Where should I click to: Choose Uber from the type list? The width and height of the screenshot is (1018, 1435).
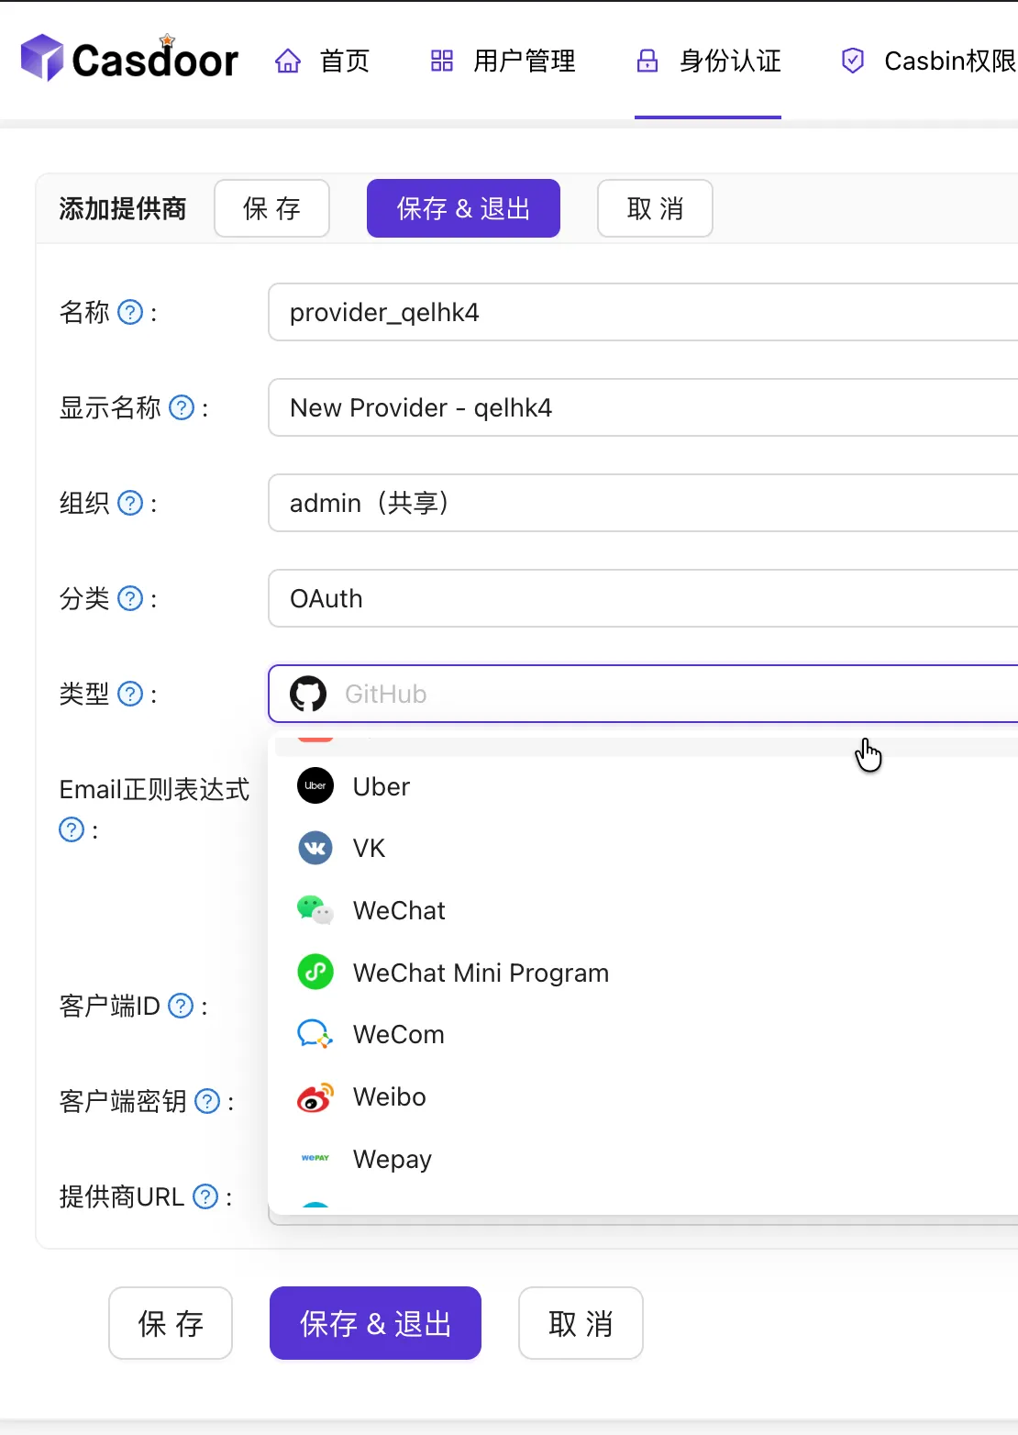point(382,786)
